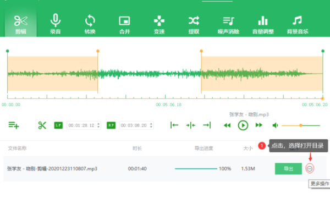The height and width of the screenshot is (198, 330).
Task: Click the left orange selection handle
Action: [x=98, y=51]
